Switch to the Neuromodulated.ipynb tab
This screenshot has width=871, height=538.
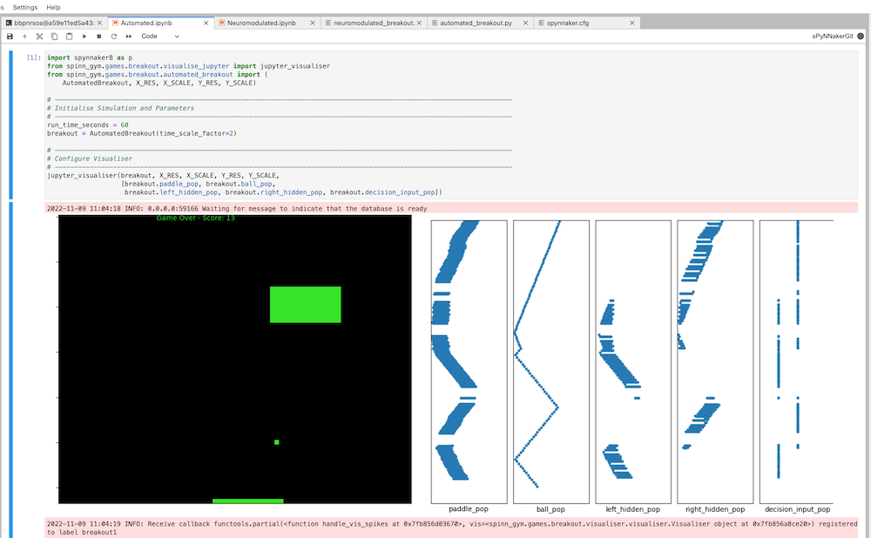(x=261, y=23)
